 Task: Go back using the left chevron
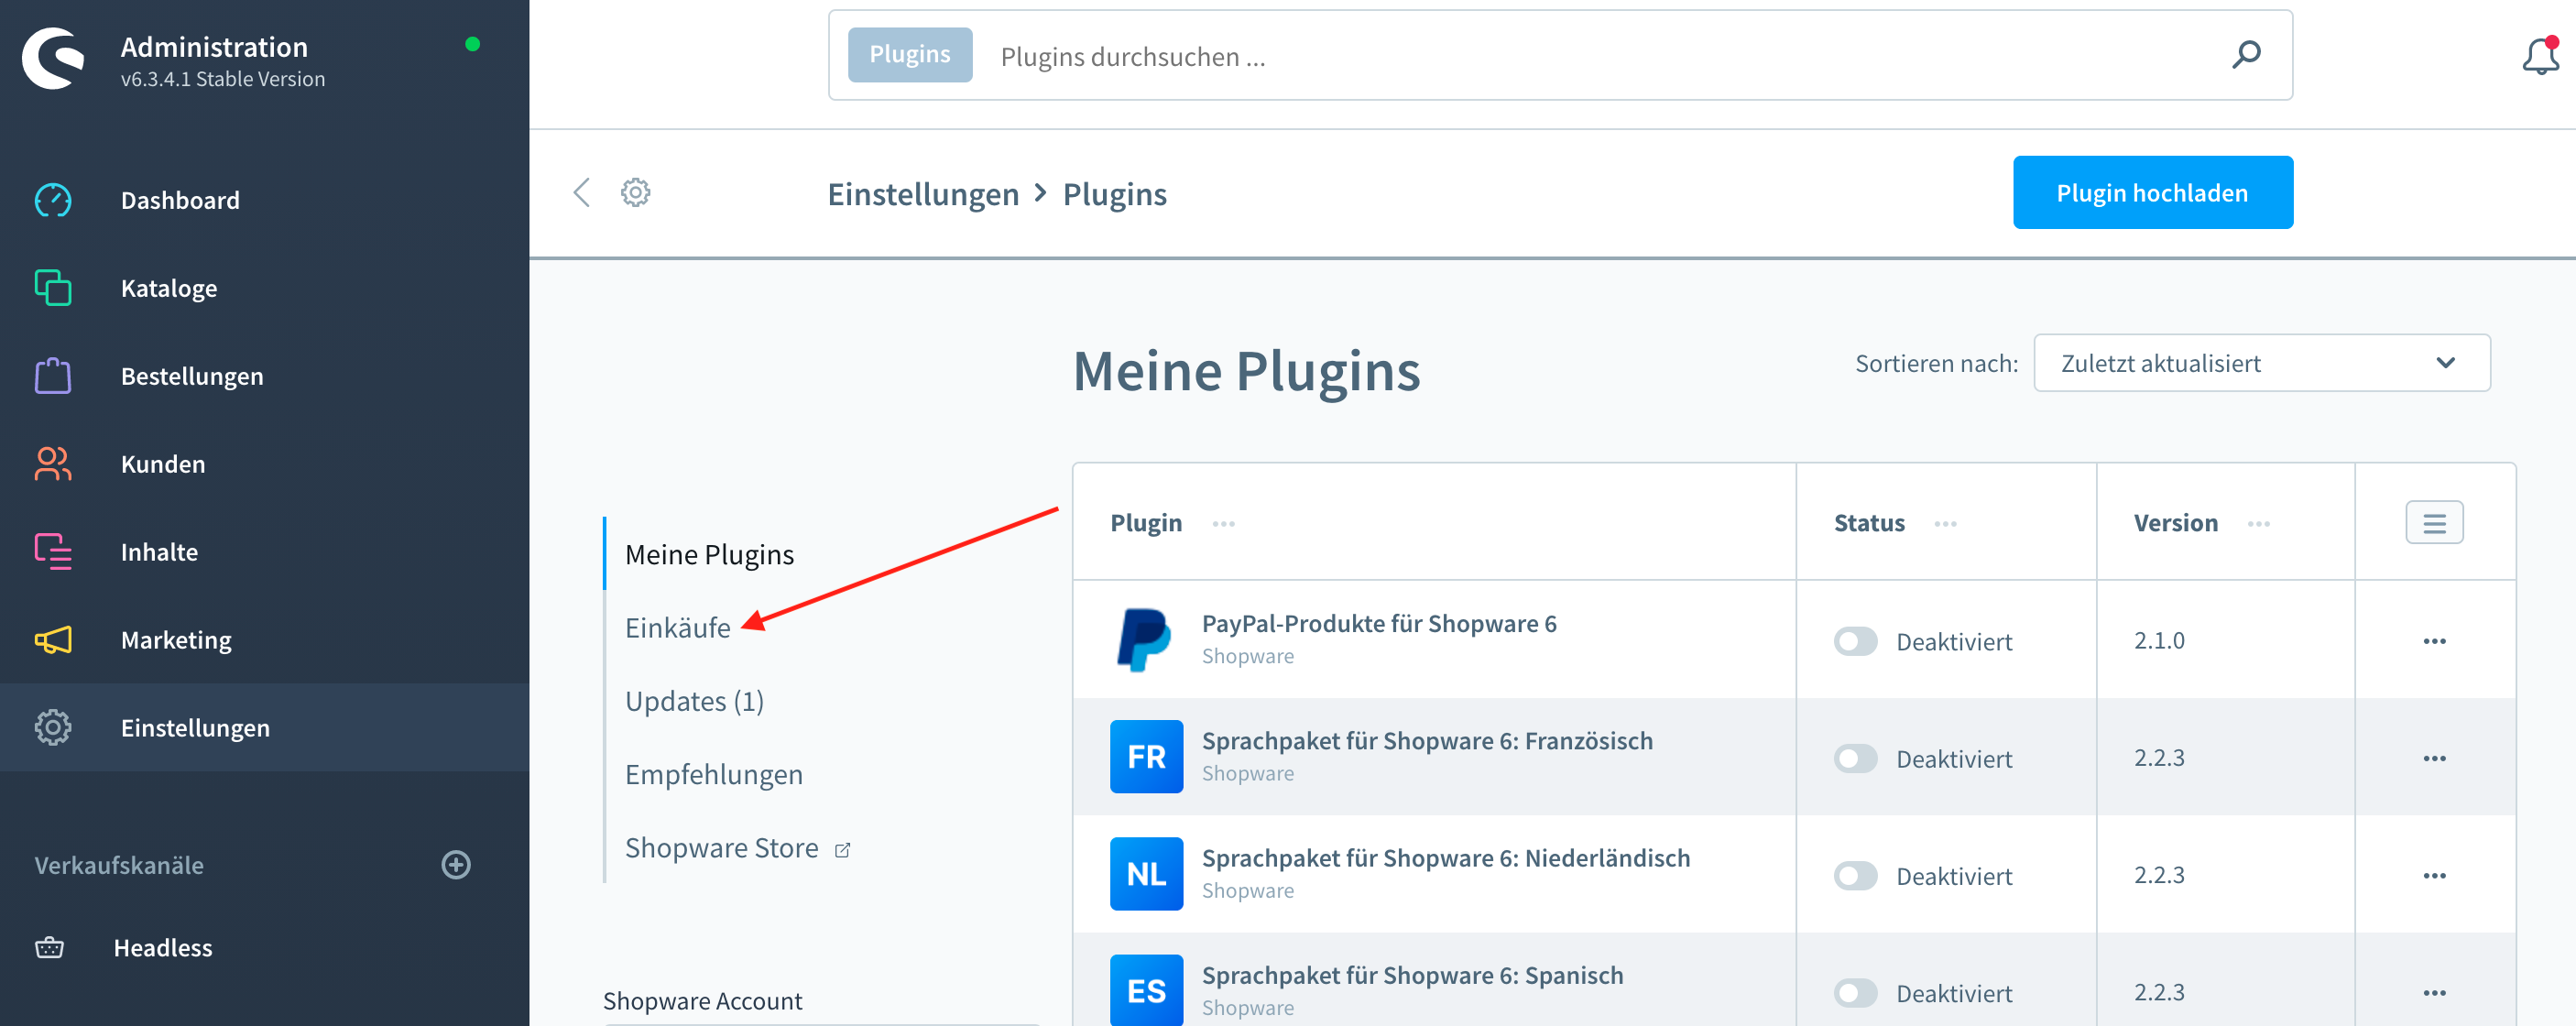click(x=582, y=192)
